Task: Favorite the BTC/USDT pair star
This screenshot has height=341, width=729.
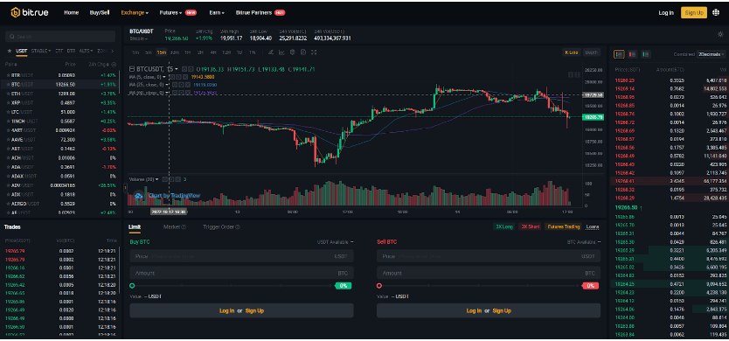Action: (x=8, y=85)
